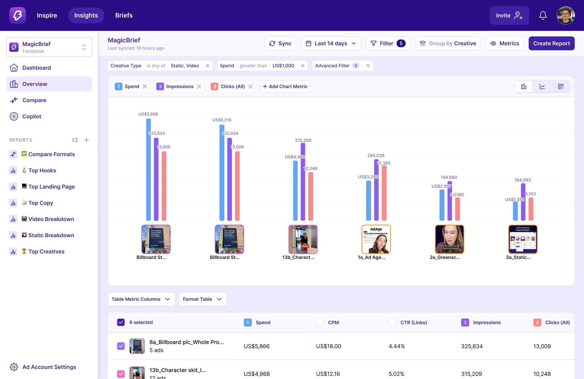The image size is (584, 379).
Task: Click the Create Report button
Action: point(551,43)
